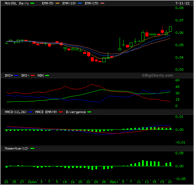Click the pink EMA(15) legend swatch
194x185 pixels.
tap(102, 3)
